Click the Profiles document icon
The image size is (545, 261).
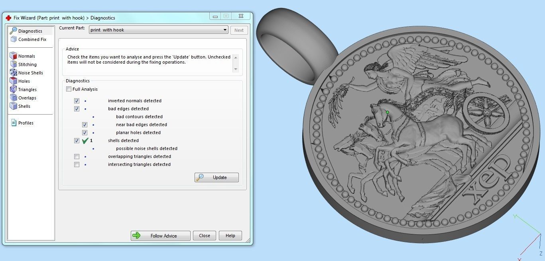point(14,123)
